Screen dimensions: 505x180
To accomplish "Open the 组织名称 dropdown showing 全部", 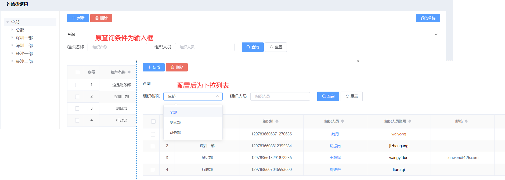I will point(193,96).
